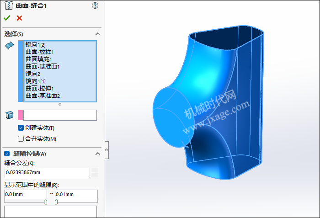
Task: Uncheck the 创建实体 checkbox
Action: tap(21, 128)
